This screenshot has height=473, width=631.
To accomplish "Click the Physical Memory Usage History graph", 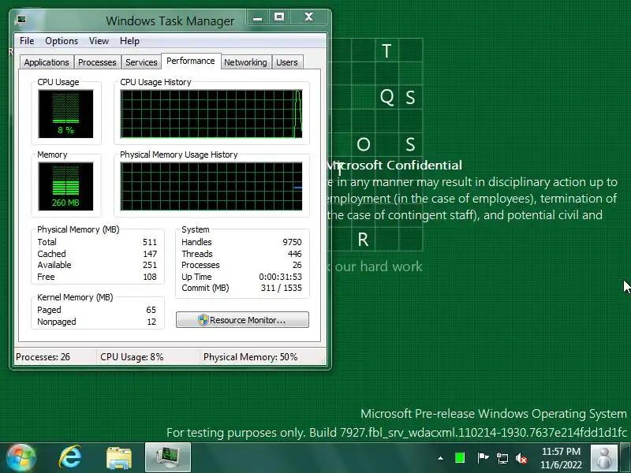I will [x=211, y=186].
